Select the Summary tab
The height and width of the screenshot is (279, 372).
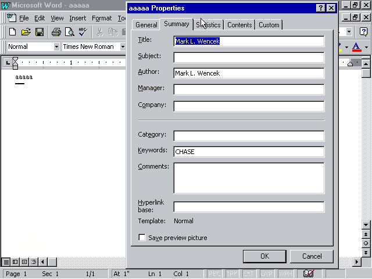(177, 24)
